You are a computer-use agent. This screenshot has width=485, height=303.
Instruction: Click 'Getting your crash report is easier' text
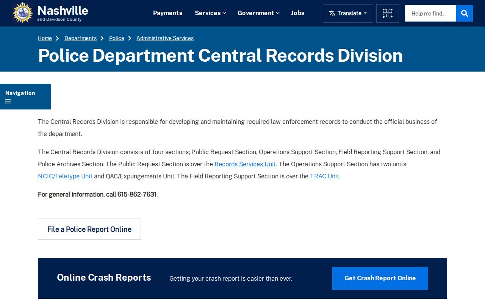[231, 278]
